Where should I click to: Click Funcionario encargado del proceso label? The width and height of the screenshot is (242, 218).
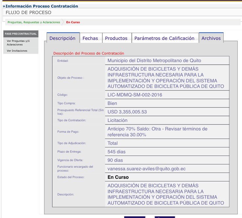click(x=75, y=169)
